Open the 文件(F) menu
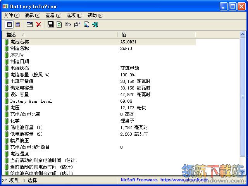The image size is (248, 186). pyautogui.click(x=12, y=15)
